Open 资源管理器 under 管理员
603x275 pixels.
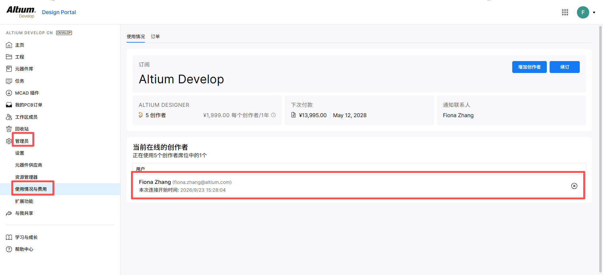tap(26, 177)
